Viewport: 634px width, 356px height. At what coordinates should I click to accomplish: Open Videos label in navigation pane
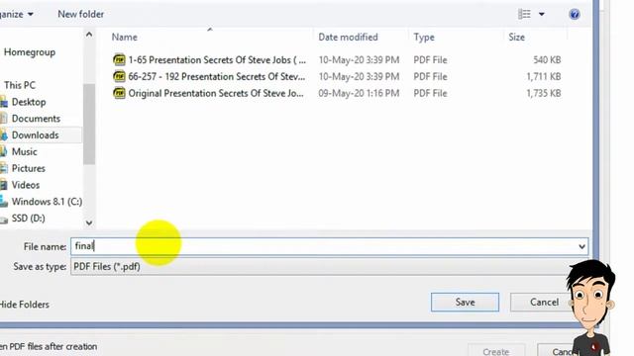tap(26, 185)
